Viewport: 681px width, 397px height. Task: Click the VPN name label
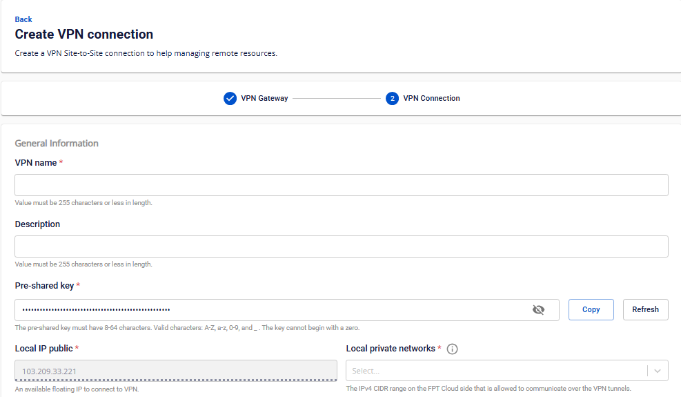pos(36,162)
